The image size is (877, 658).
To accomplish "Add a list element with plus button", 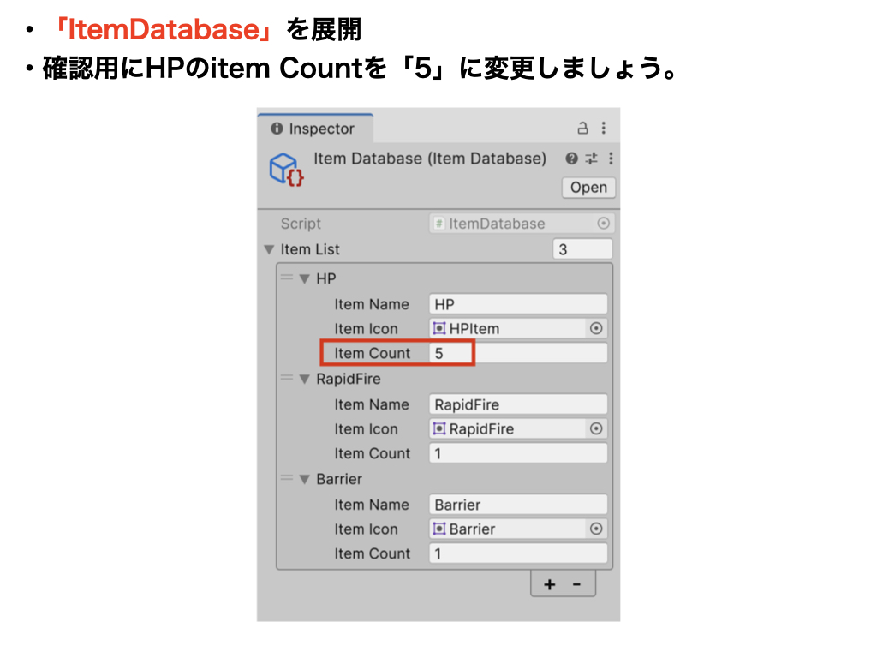I will [x=550, y=584].
